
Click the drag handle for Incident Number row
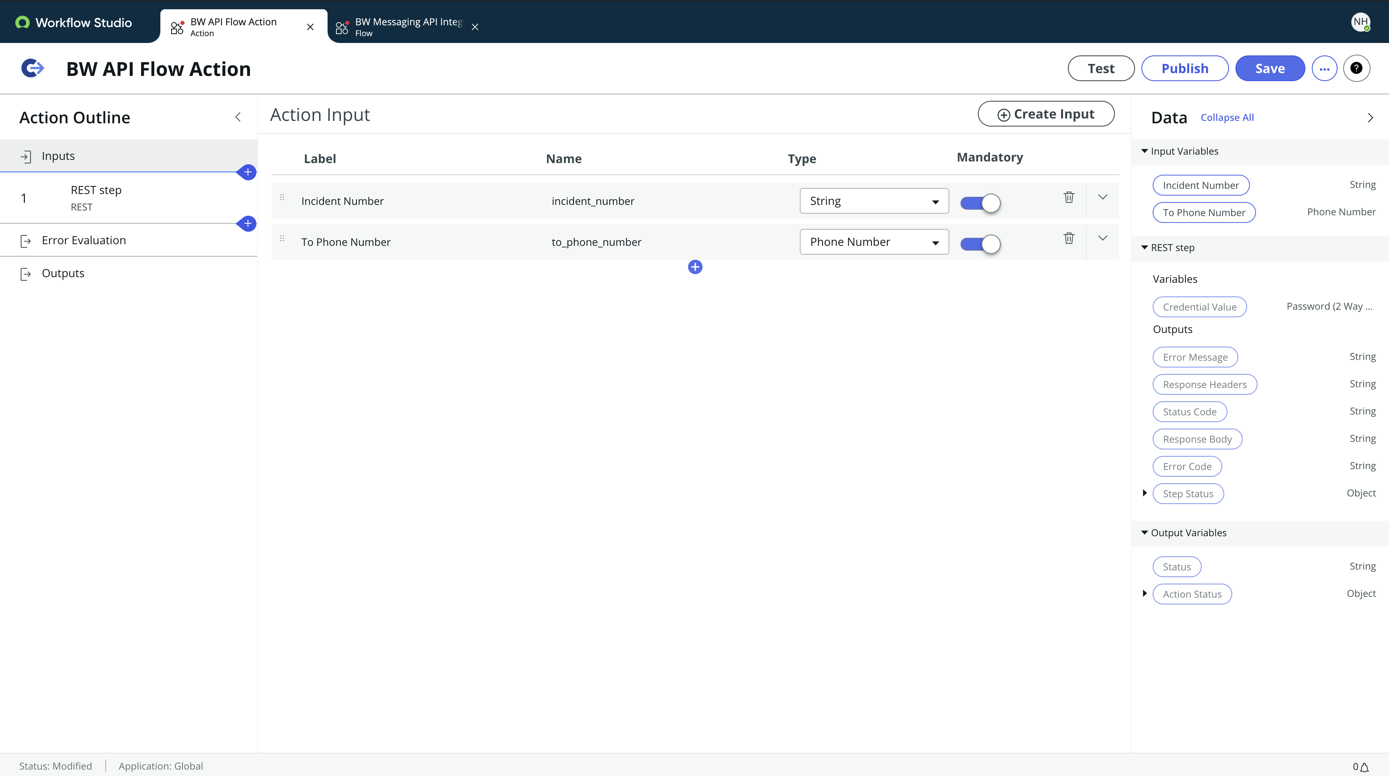pyautogui.click(x=282, y=197)
